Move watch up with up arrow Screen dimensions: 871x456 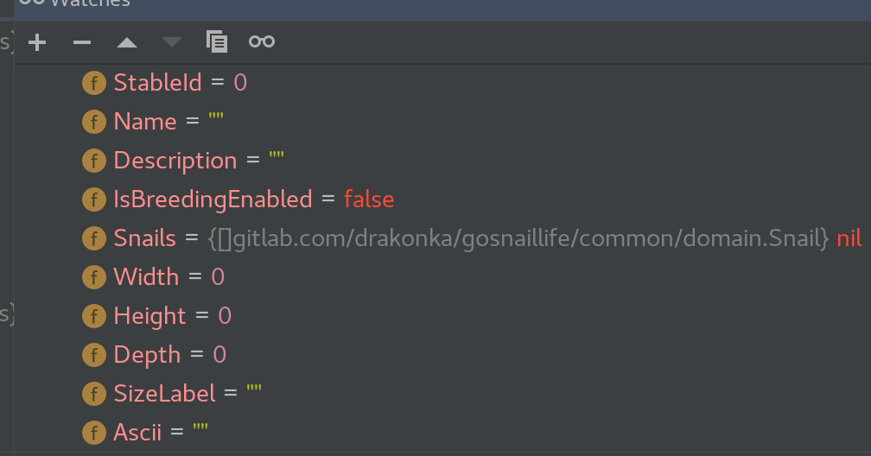[127, 41]
